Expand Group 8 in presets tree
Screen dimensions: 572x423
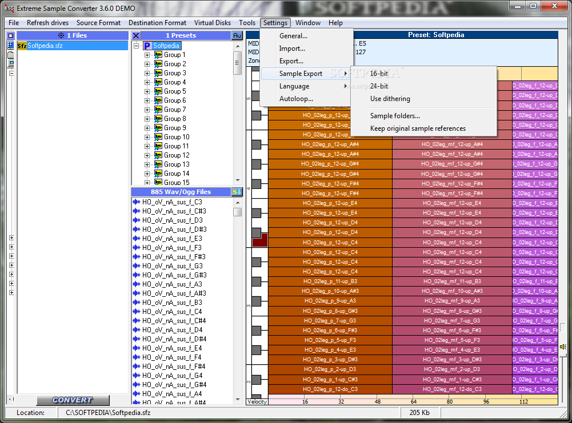pos(147,119)
